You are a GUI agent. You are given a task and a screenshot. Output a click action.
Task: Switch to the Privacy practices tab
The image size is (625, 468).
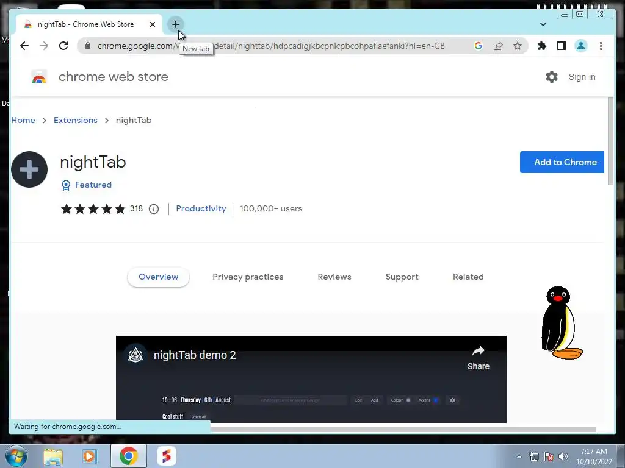pos(248,277)
